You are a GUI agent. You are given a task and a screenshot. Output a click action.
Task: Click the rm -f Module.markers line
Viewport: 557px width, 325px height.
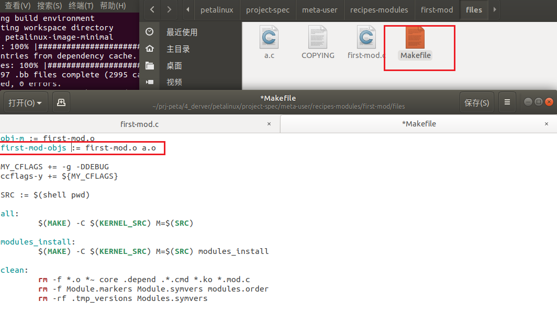153,289
